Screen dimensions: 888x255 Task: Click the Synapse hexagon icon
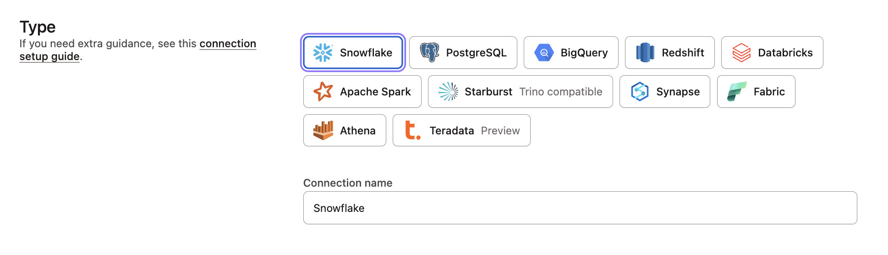(640, 92)
